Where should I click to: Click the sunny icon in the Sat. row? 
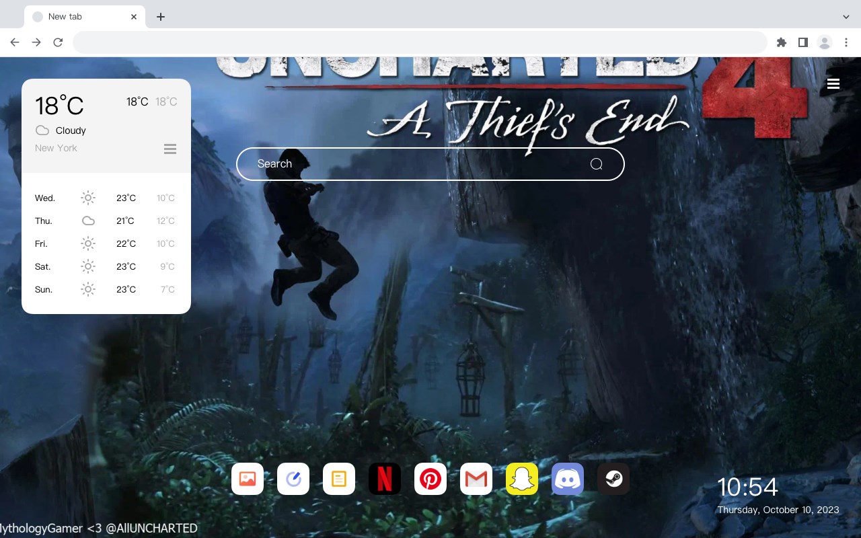tap(88, 266)
